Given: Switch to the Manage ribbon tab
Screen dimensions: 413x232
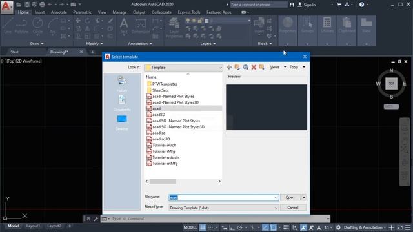Looking at the screenshot, I should point(119,12).
